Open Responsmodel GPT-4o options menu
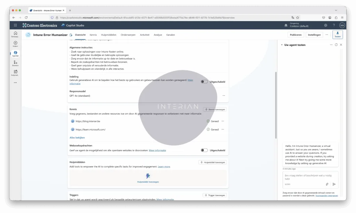This screenshot has width=356, height=213. (x=224, y=95)
